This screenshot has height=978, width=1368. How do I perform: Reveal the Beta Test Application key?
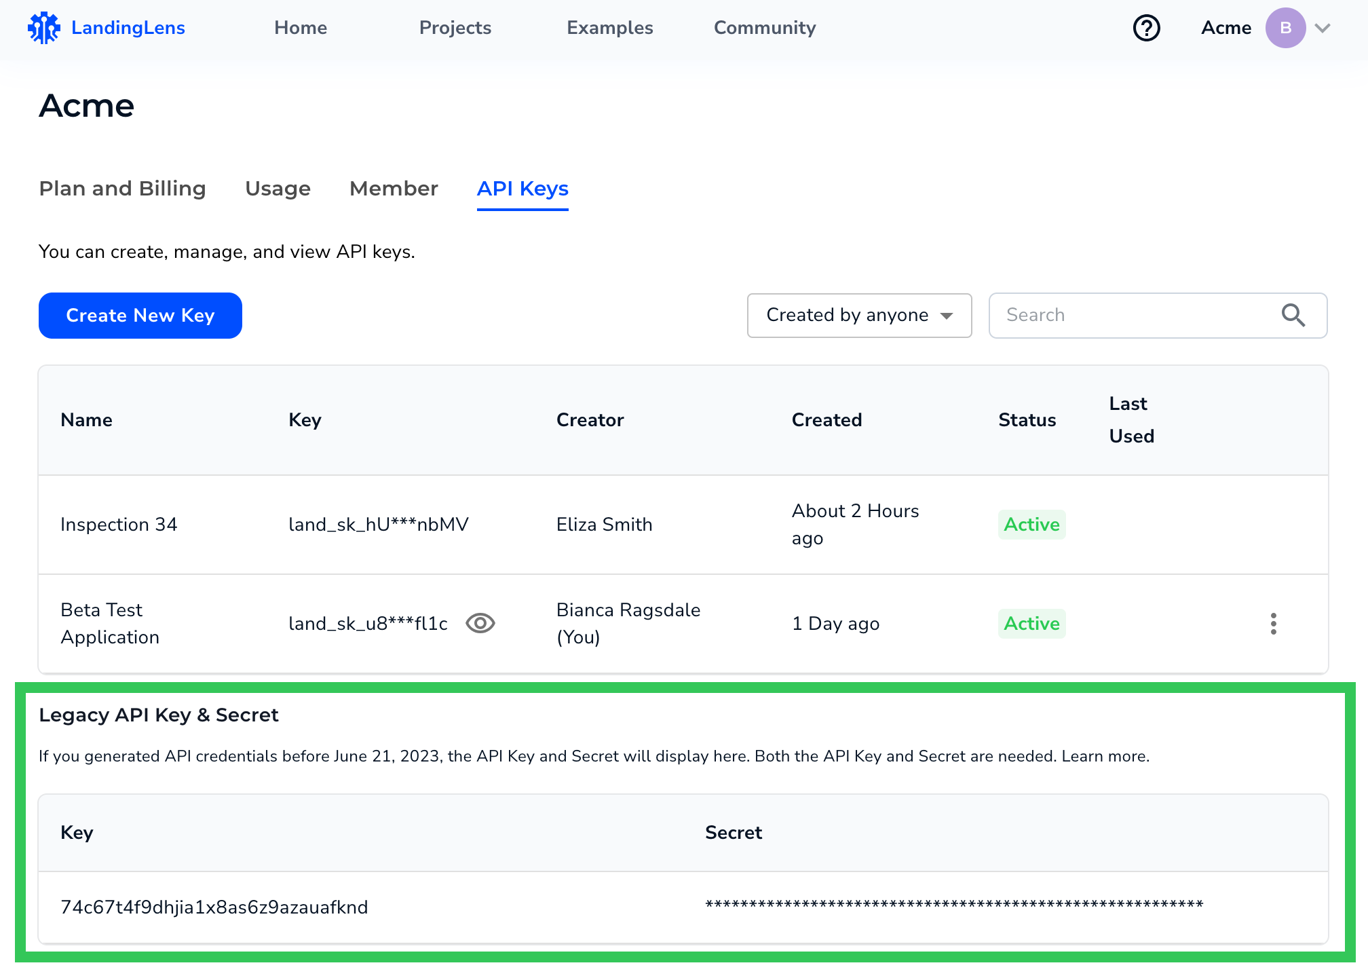click(480, 623)
